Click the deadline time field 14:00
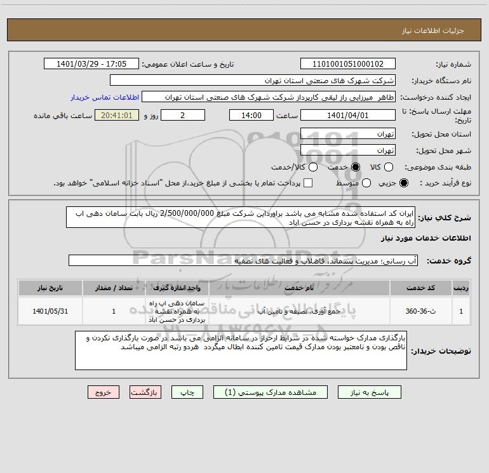Image resolution: width=489 pixels, height=473 pixels. [251, 115]
